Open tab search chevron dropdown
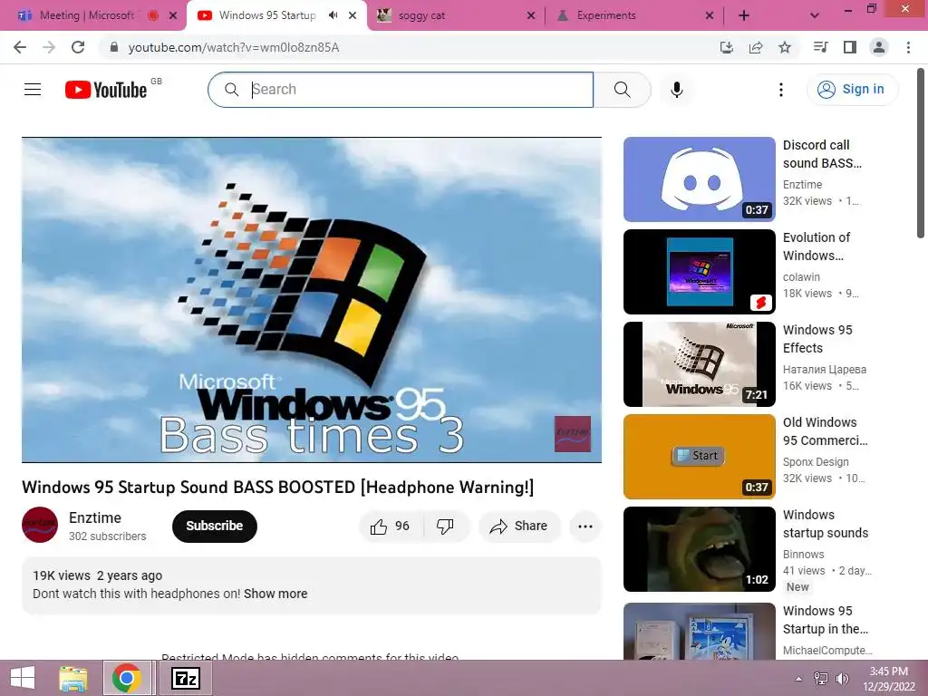The height and width of the screenshot is (696, 928). tap(815, 15)
